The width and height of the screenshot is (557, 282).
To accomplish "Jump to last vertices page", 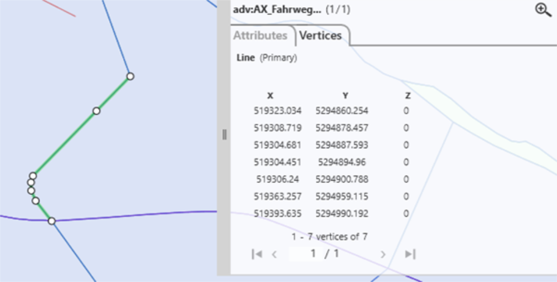I will point(411,254).
